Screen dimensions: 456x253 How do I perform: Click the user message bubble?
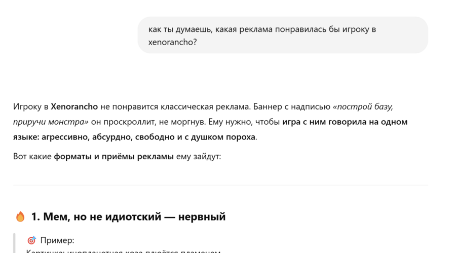coord(282,35)
